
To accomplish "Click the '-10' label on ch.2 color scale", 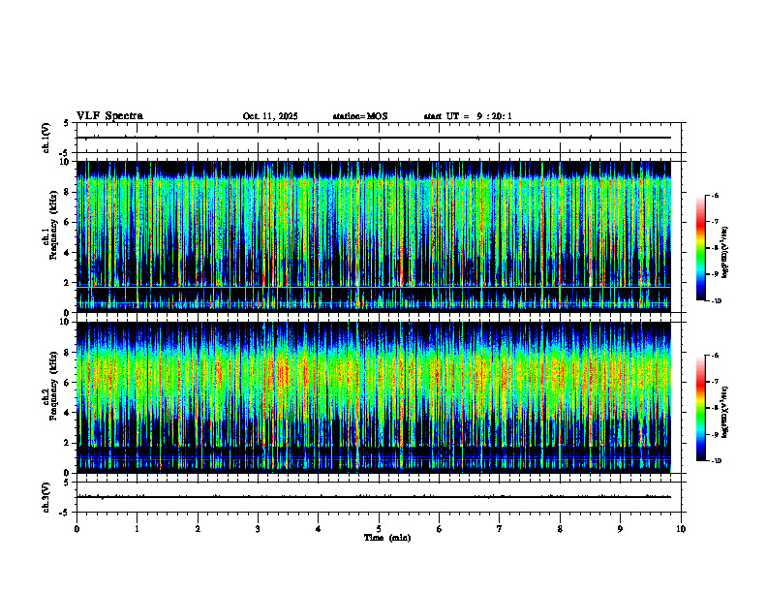I will coord(716,461).
